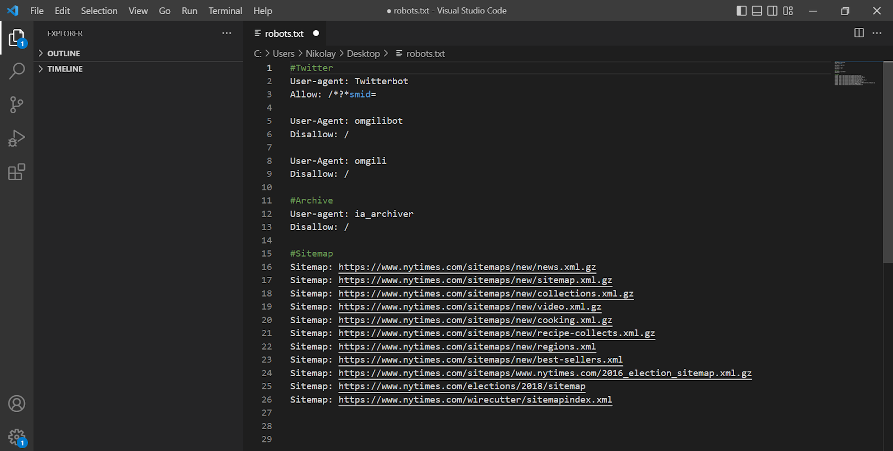Click the wirecutter sitemapindex.xml link
The width and height of the screenshot is (893, 451).
pos(474,400)
